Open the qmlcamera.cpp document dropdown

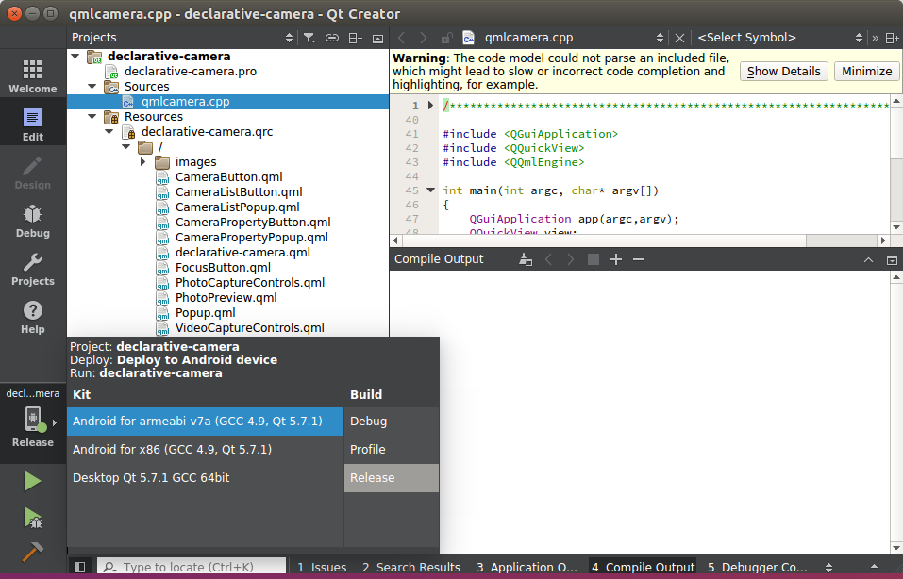(x=660, y=38)
